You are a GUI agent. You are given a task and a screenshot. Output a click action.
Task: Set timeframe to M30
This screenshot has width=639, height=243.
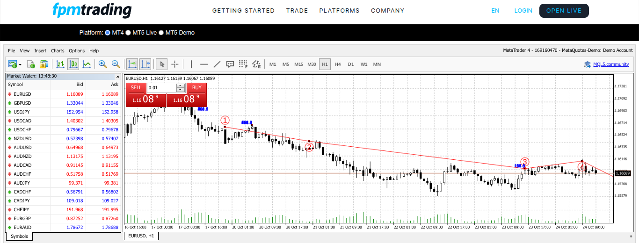(312, 64)
